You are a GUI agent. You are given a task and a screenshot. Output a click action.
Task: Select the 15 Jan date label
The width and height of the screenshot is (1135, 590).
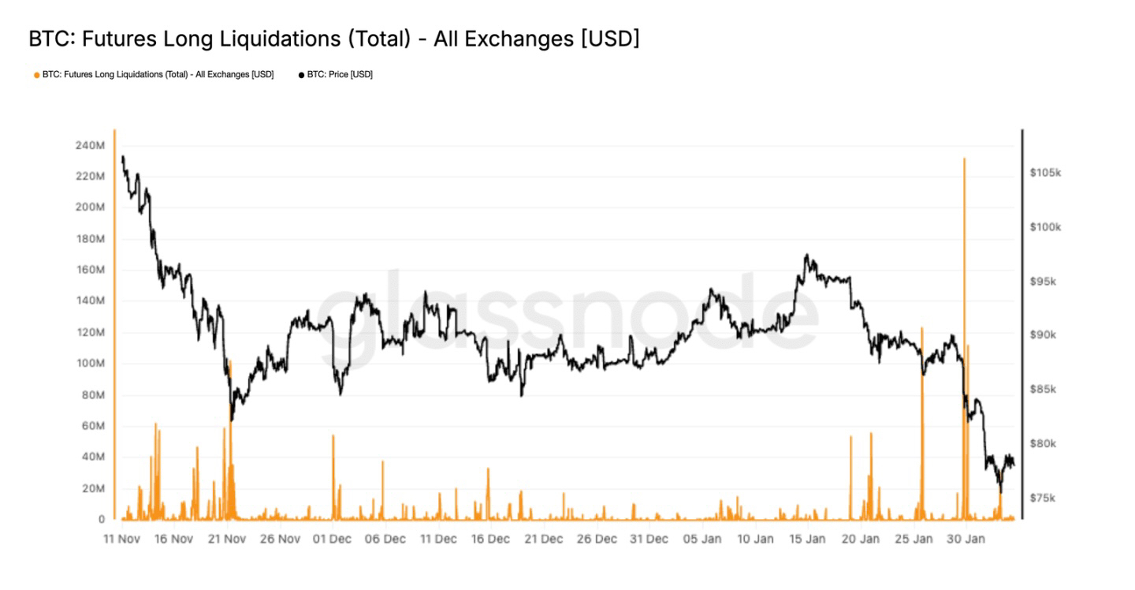806,540
